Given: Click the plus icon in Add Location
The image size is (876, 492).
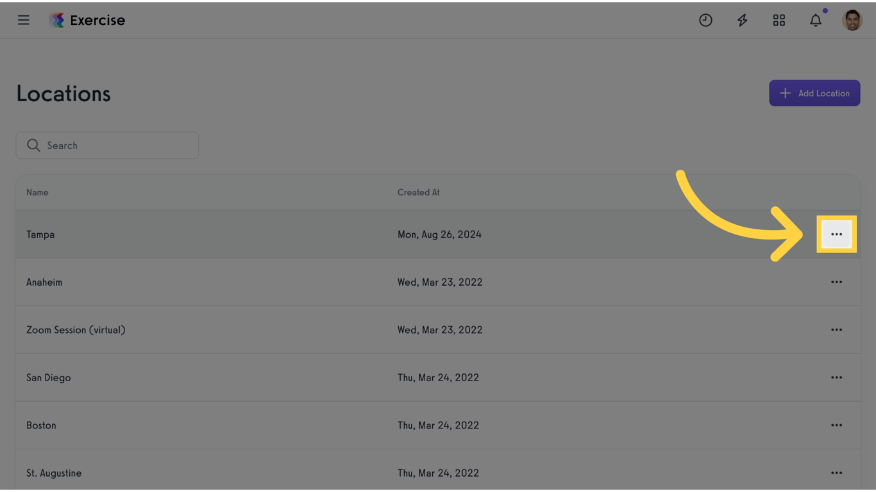Looking at the screenshot, I should (x=785, y=94).
